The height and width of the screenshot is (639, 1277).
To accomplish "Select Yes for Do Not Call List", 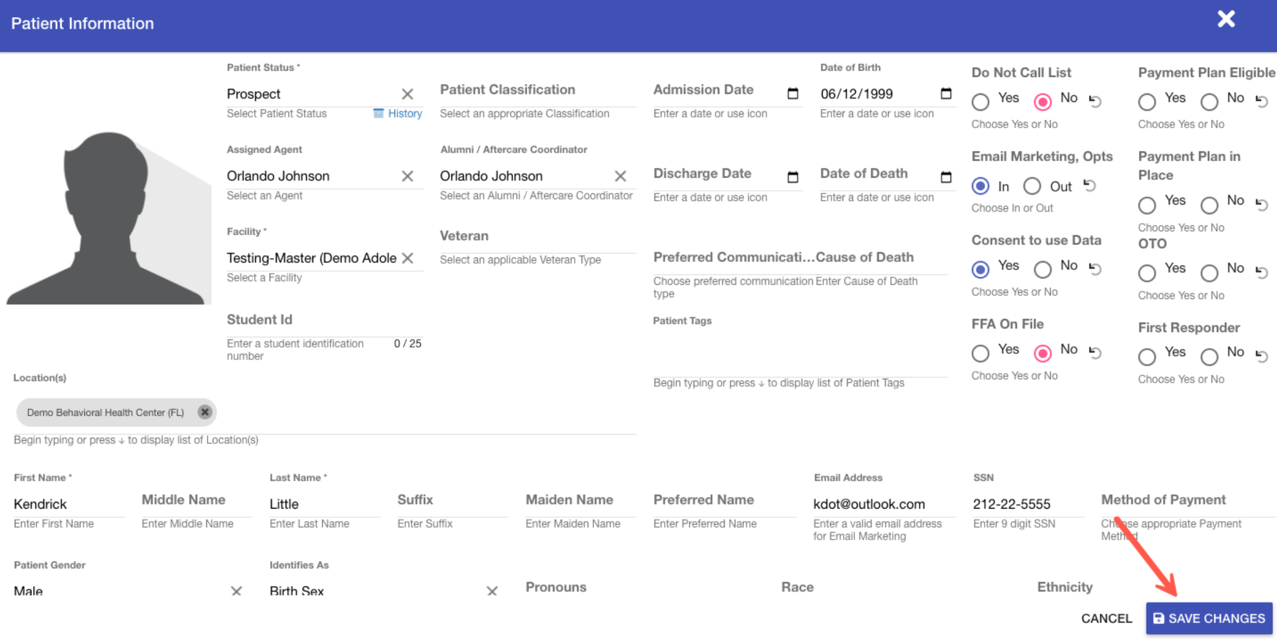I will 981,102.
